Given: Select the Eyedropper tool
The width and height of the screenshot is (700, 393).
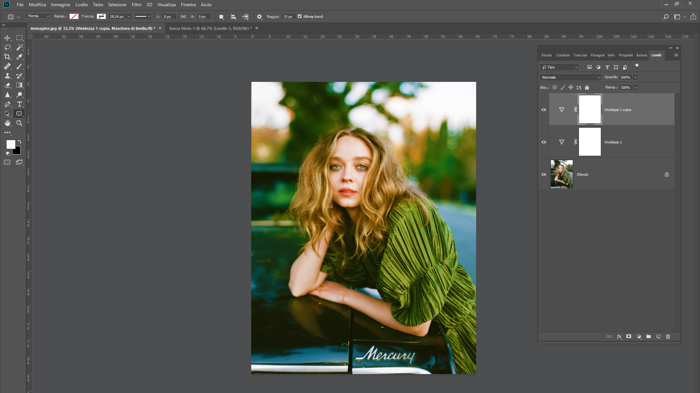Looking at the screenshot, I should [x=20, y=57].
